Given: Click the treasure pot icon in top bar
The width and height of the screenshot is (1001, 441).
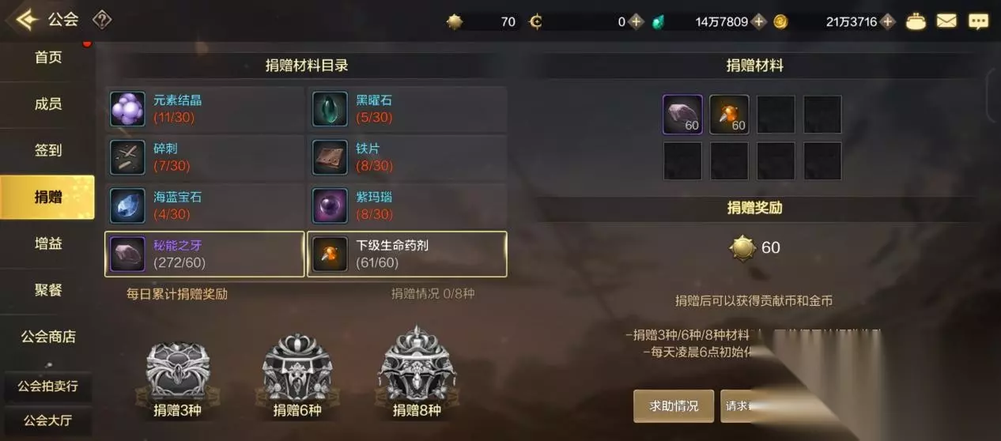Looking at the screenshot, I should [x=916, y=21].
